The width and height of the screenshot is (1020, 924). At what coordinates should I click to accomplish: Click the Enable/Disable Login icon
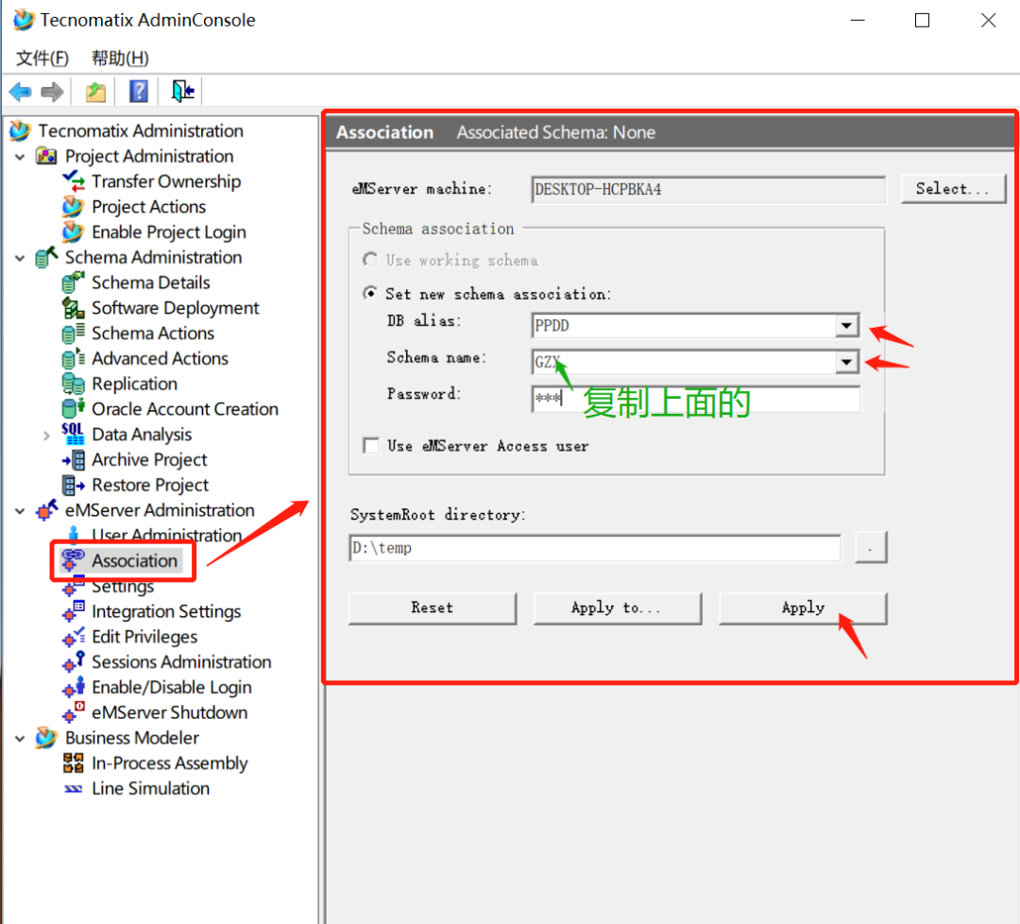(x=73, y=687)
